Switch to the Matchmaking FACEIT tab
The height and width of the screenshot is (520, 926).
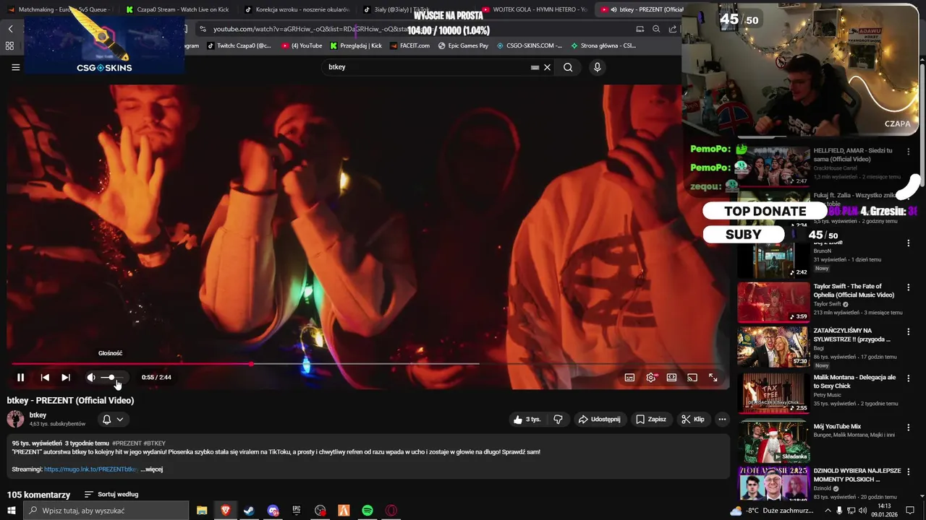[59, 9]
